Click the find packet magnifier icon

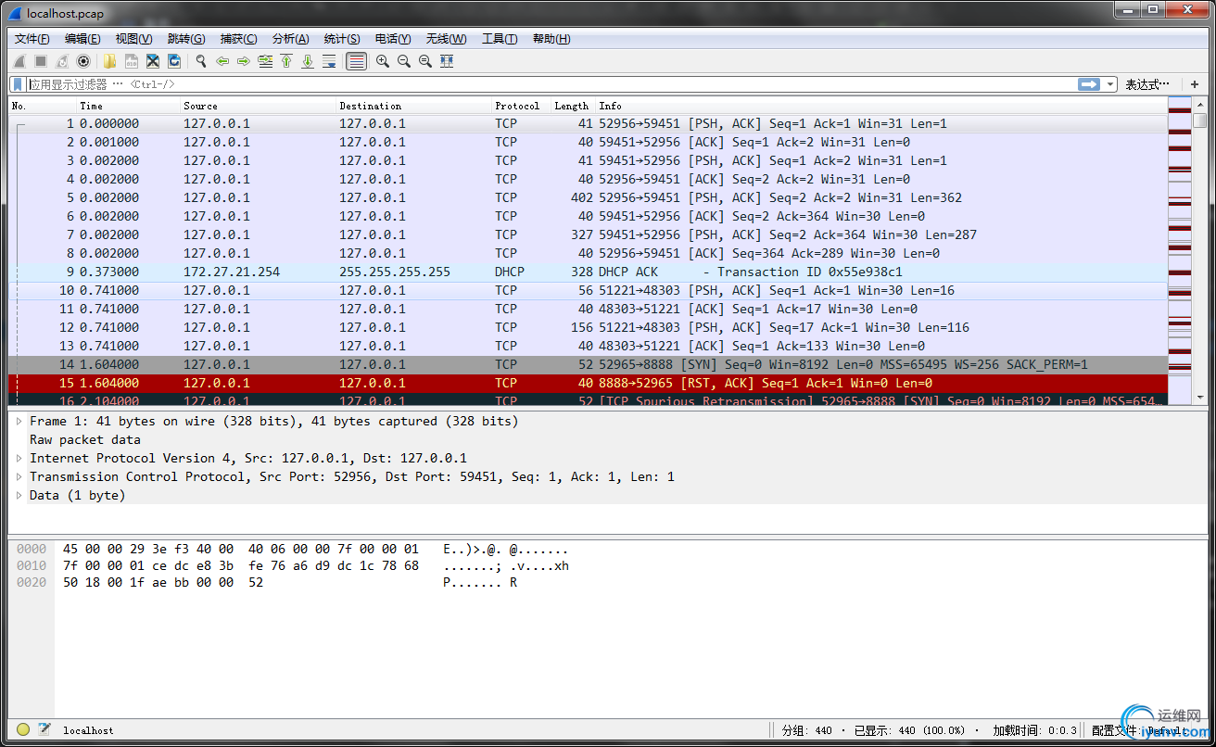(200, 61)
